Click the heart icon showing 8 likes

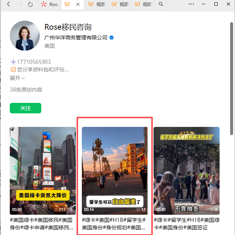pos(212,210)
